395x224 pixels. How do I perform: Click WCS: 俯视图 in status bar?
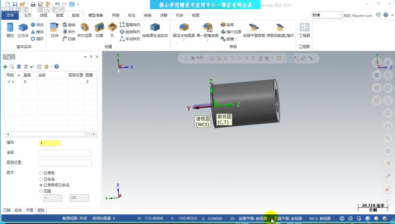(320, 218)
